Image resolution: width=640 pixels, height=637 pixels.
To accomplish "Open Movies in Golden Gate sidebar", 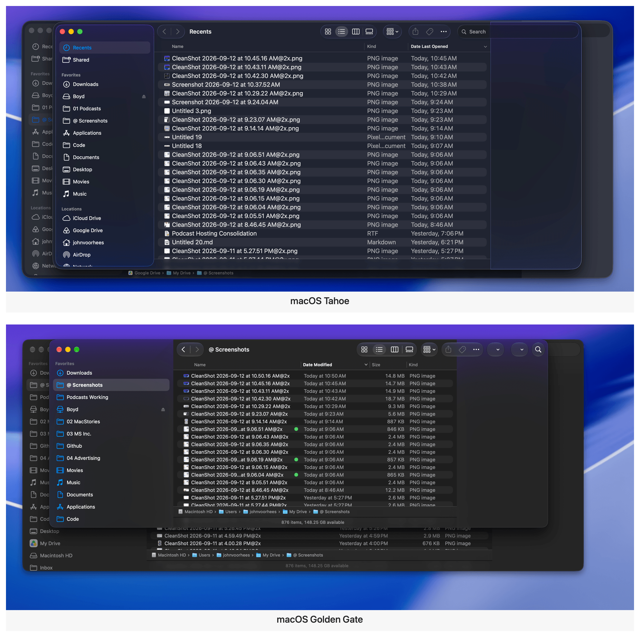I will (111, 470).
